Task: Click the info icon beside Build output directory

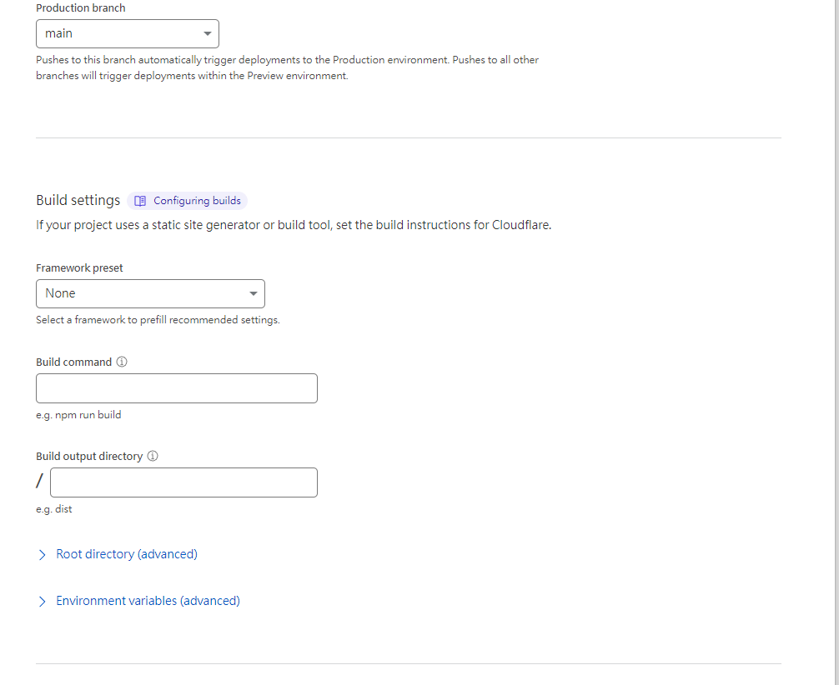Action: pos(153,457)
